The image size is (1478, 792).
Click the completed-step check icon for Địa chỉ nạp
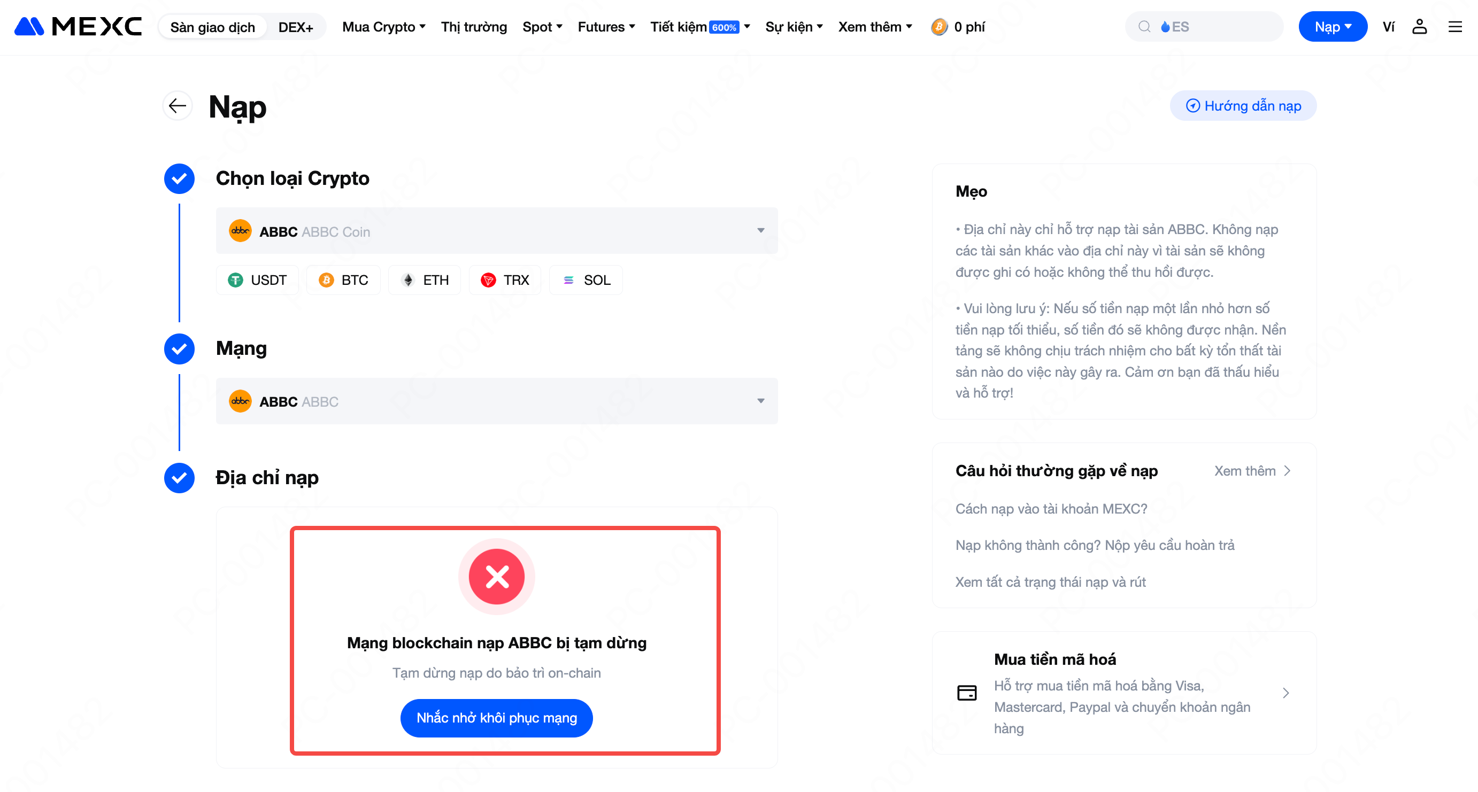[179, 478]
